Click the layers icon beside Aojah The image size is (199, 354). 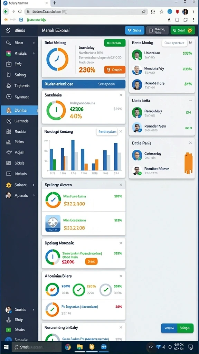tap(9, 152)
